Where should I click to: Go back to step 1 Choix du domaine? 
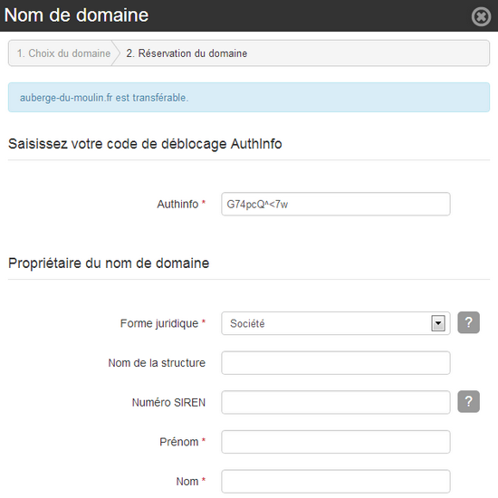[x=64, y=53]
